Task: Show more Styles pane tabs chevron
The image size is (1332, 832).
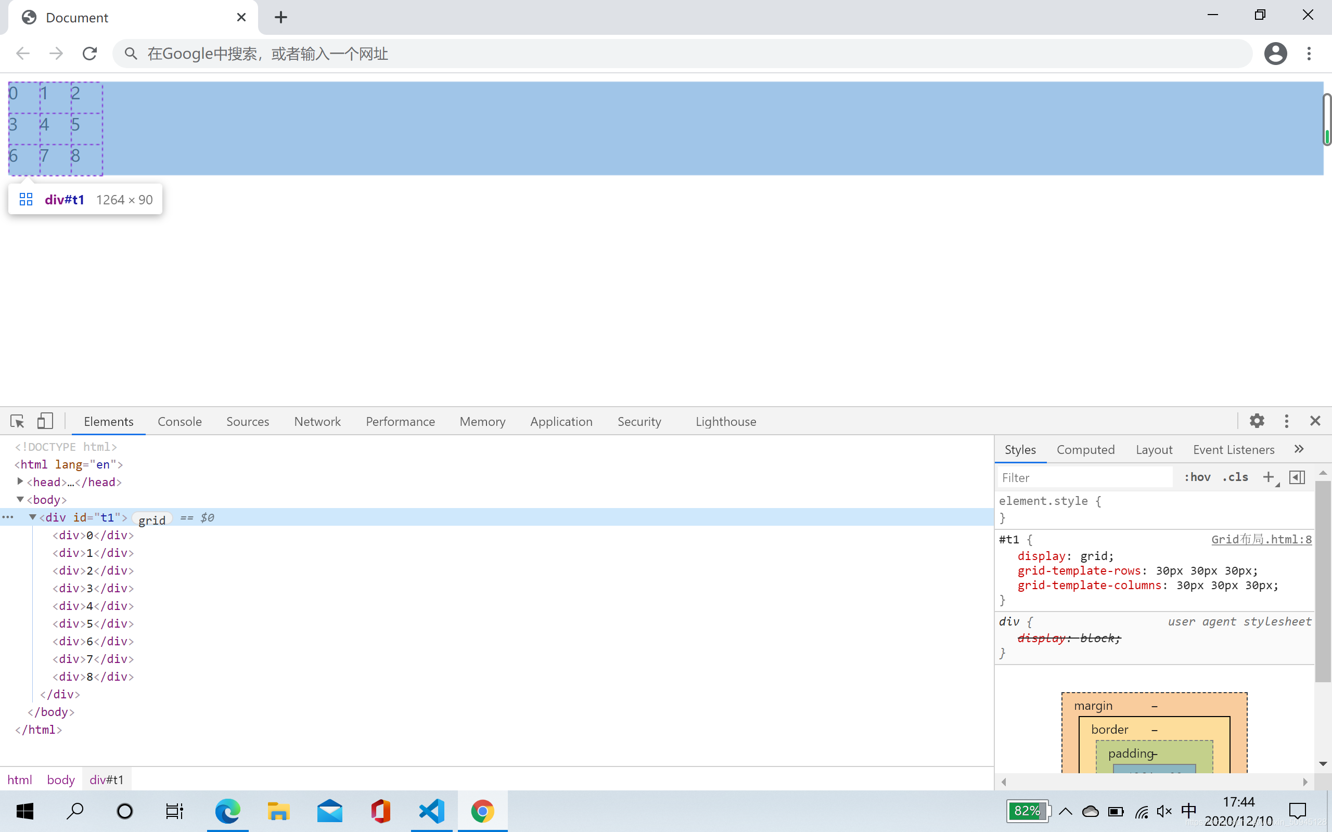Action: coord(1299,449)
